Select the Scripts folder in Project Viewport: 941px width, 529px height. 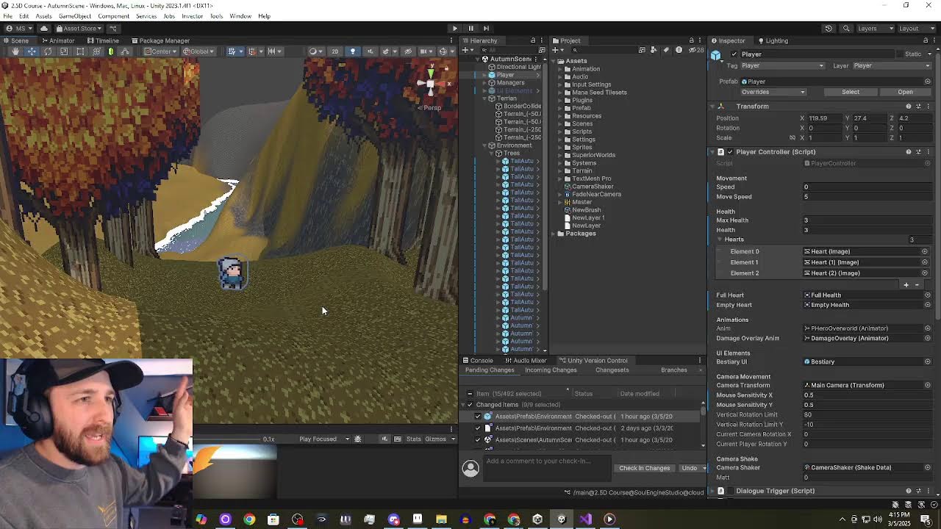582,132
